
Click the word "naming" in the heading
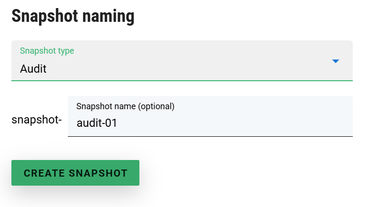tap(110, 16)
